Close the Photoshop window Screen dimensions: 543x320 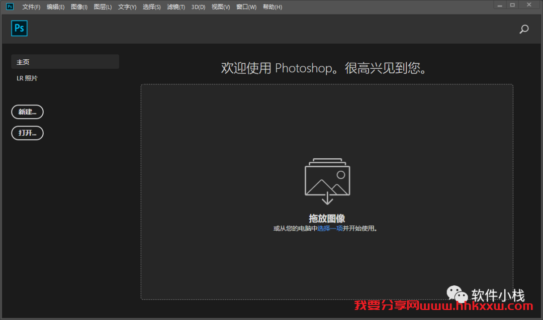(x=529, y=5)
